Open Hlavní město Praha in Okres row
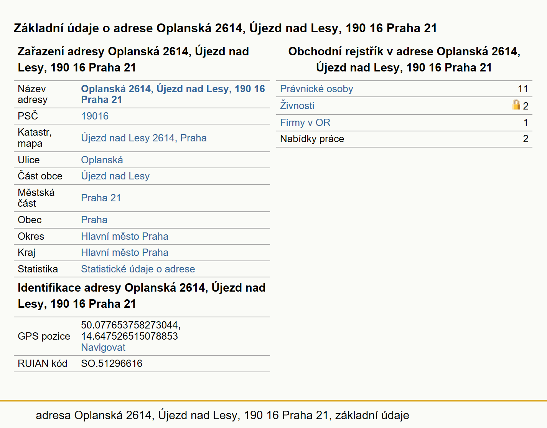 (125, 236)
